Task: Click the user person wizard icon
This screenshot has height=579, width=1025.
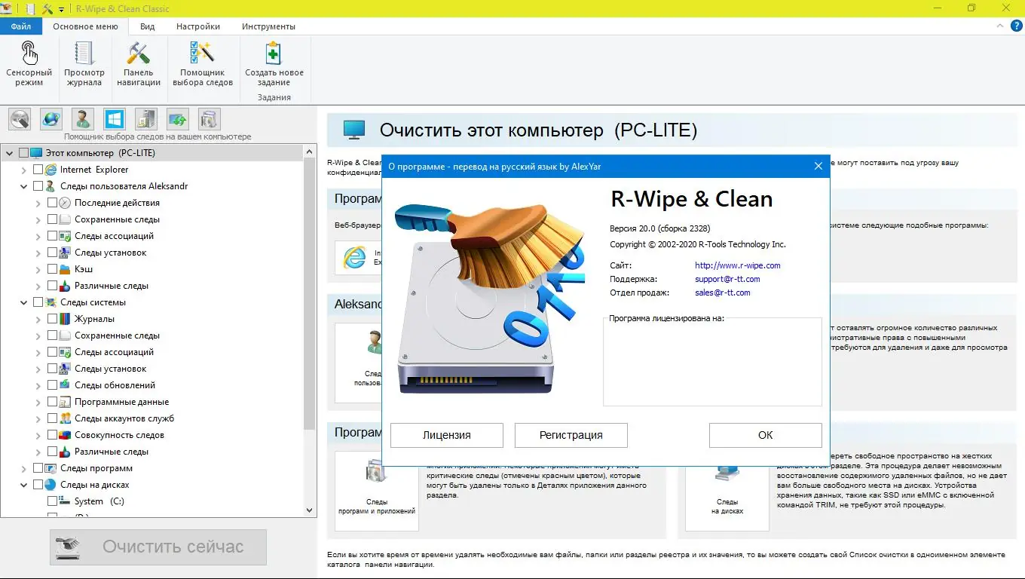Action: coord(83,119)
